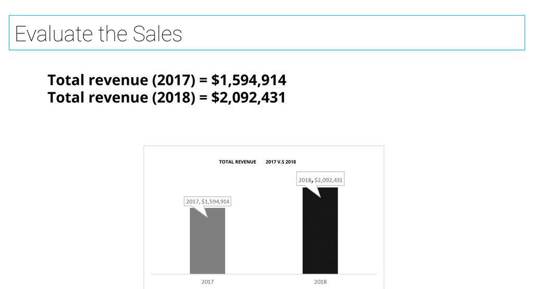
Task: Click the $2,092,431 amount in the heading text
Action: [x=248, y=97]
